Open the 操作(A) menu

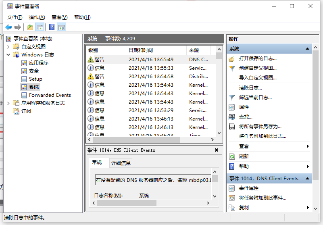[x=37, y=17]
